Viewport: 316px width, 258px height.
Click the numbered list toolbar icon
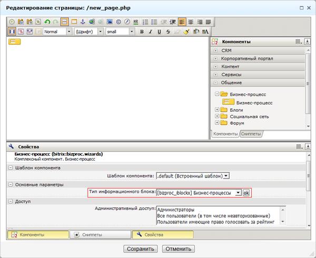(145, 22)
